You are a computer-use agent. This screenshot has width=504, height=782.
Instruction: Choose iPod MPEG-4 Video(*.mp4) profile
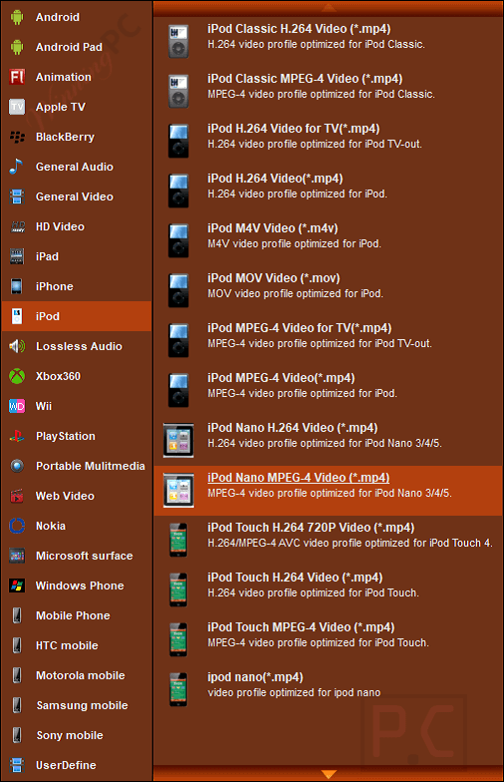329,391
